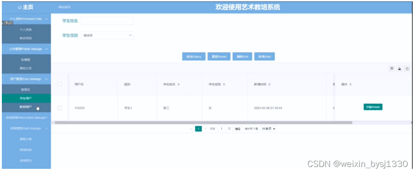Click the Del button
The height and width of the screenshot is (173, 415).
tap(242, 56)
